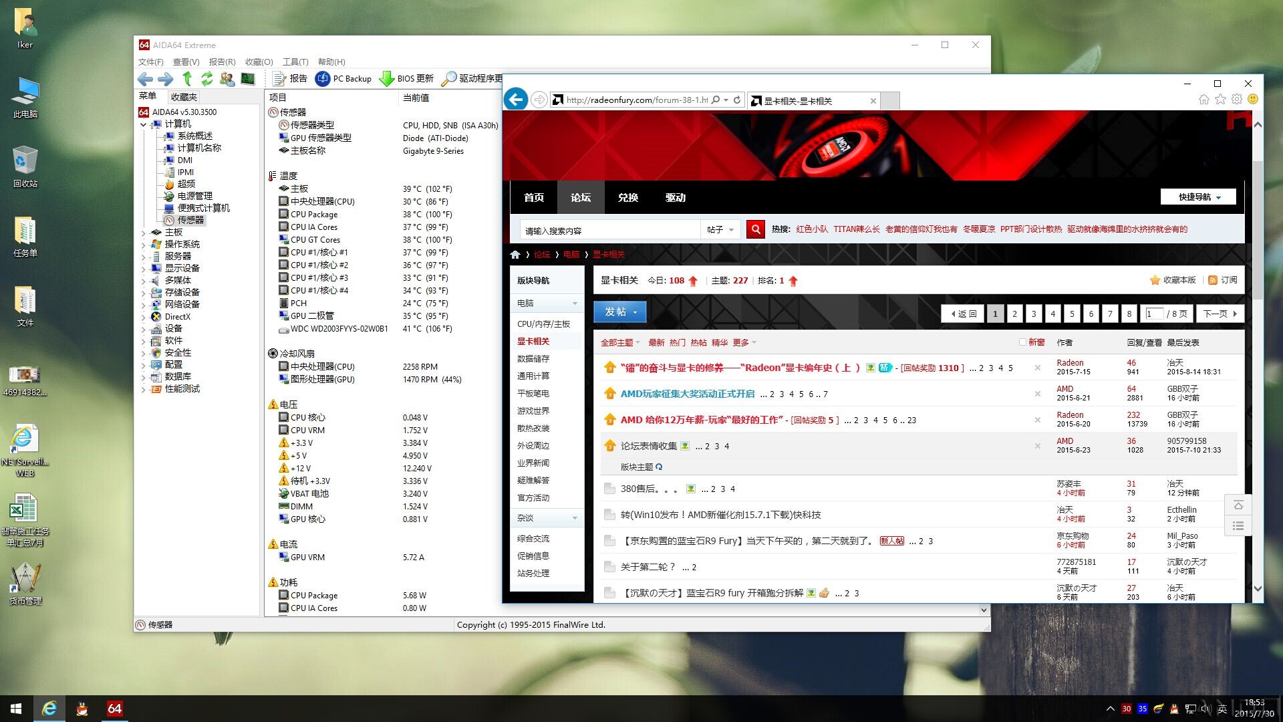This screenshot has height=722, width=1283.
Task: Click AIDA64 taskbar icon
Action: 114,709
